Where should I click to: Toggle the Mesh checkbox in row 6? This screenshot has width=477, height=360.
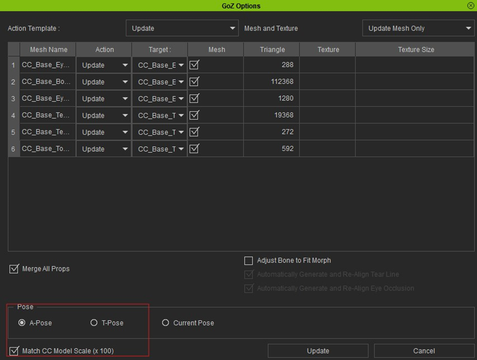pyautogui.click(x=194, y=149)
